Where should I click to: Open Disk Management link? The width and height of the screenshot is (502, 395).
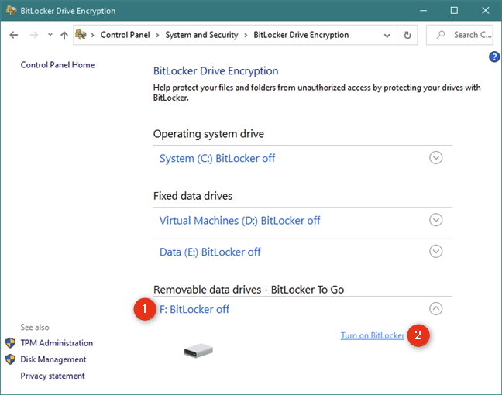click(x=53, y=359)
